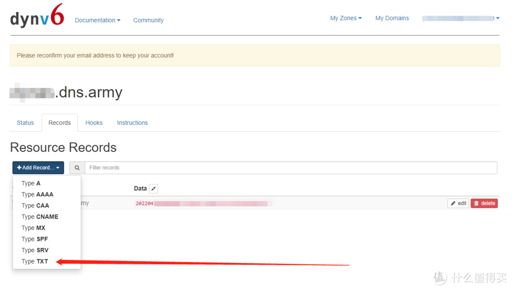The image size is (512, 290).
Task: Choose Type SRV record
Action: (x=46, y=250)
